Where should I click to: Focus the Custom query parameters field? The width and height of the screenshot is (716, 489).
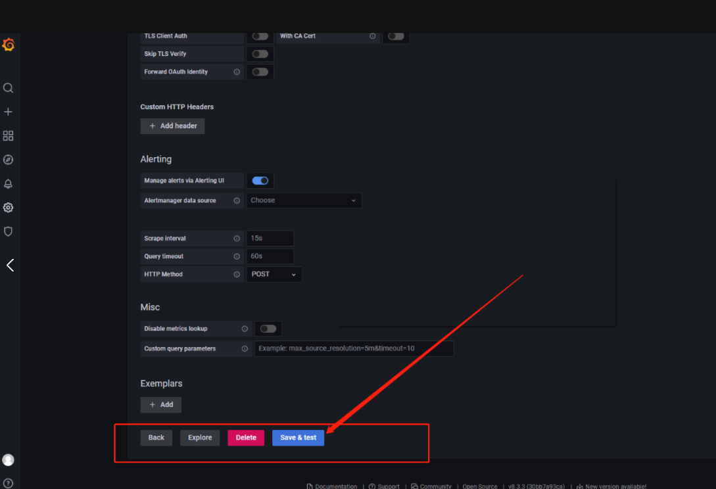[x=354, y=349]
